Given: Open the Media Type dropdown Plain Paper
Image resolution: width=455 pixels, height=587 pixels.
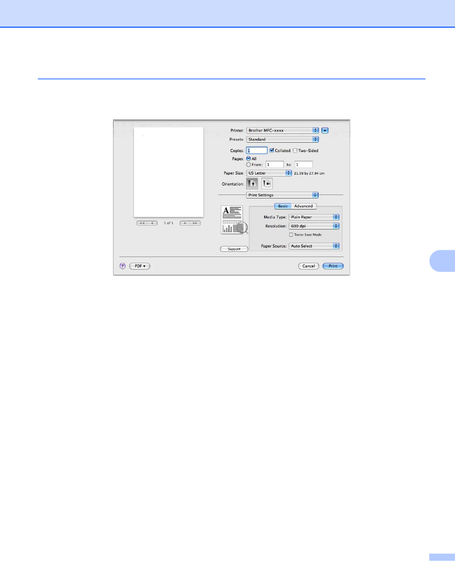Looking at the screenshot, I should [x=314, y=217].
